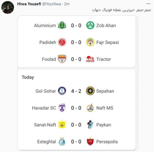Open the tweet's three-dot more menu
154x152 pixels.
(148, 4)
